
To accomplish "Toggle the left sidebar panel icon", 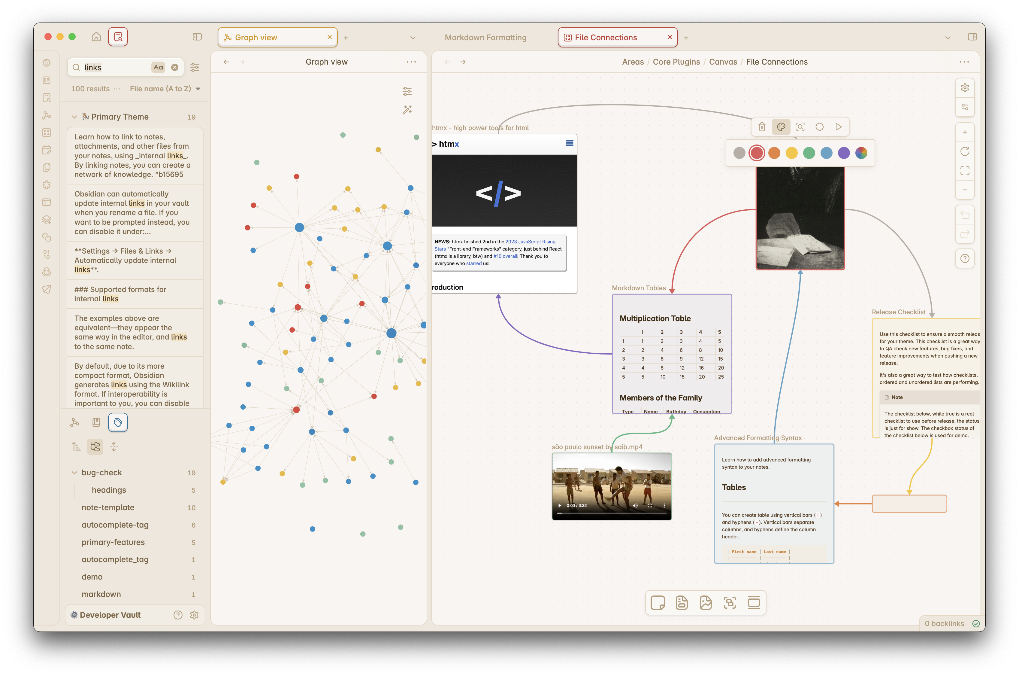I will 196,37.
